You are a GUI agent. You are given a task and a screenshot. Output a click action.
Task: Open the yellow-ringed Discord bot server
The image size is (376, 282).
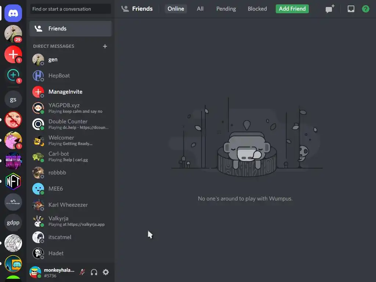tap(13, 264)
